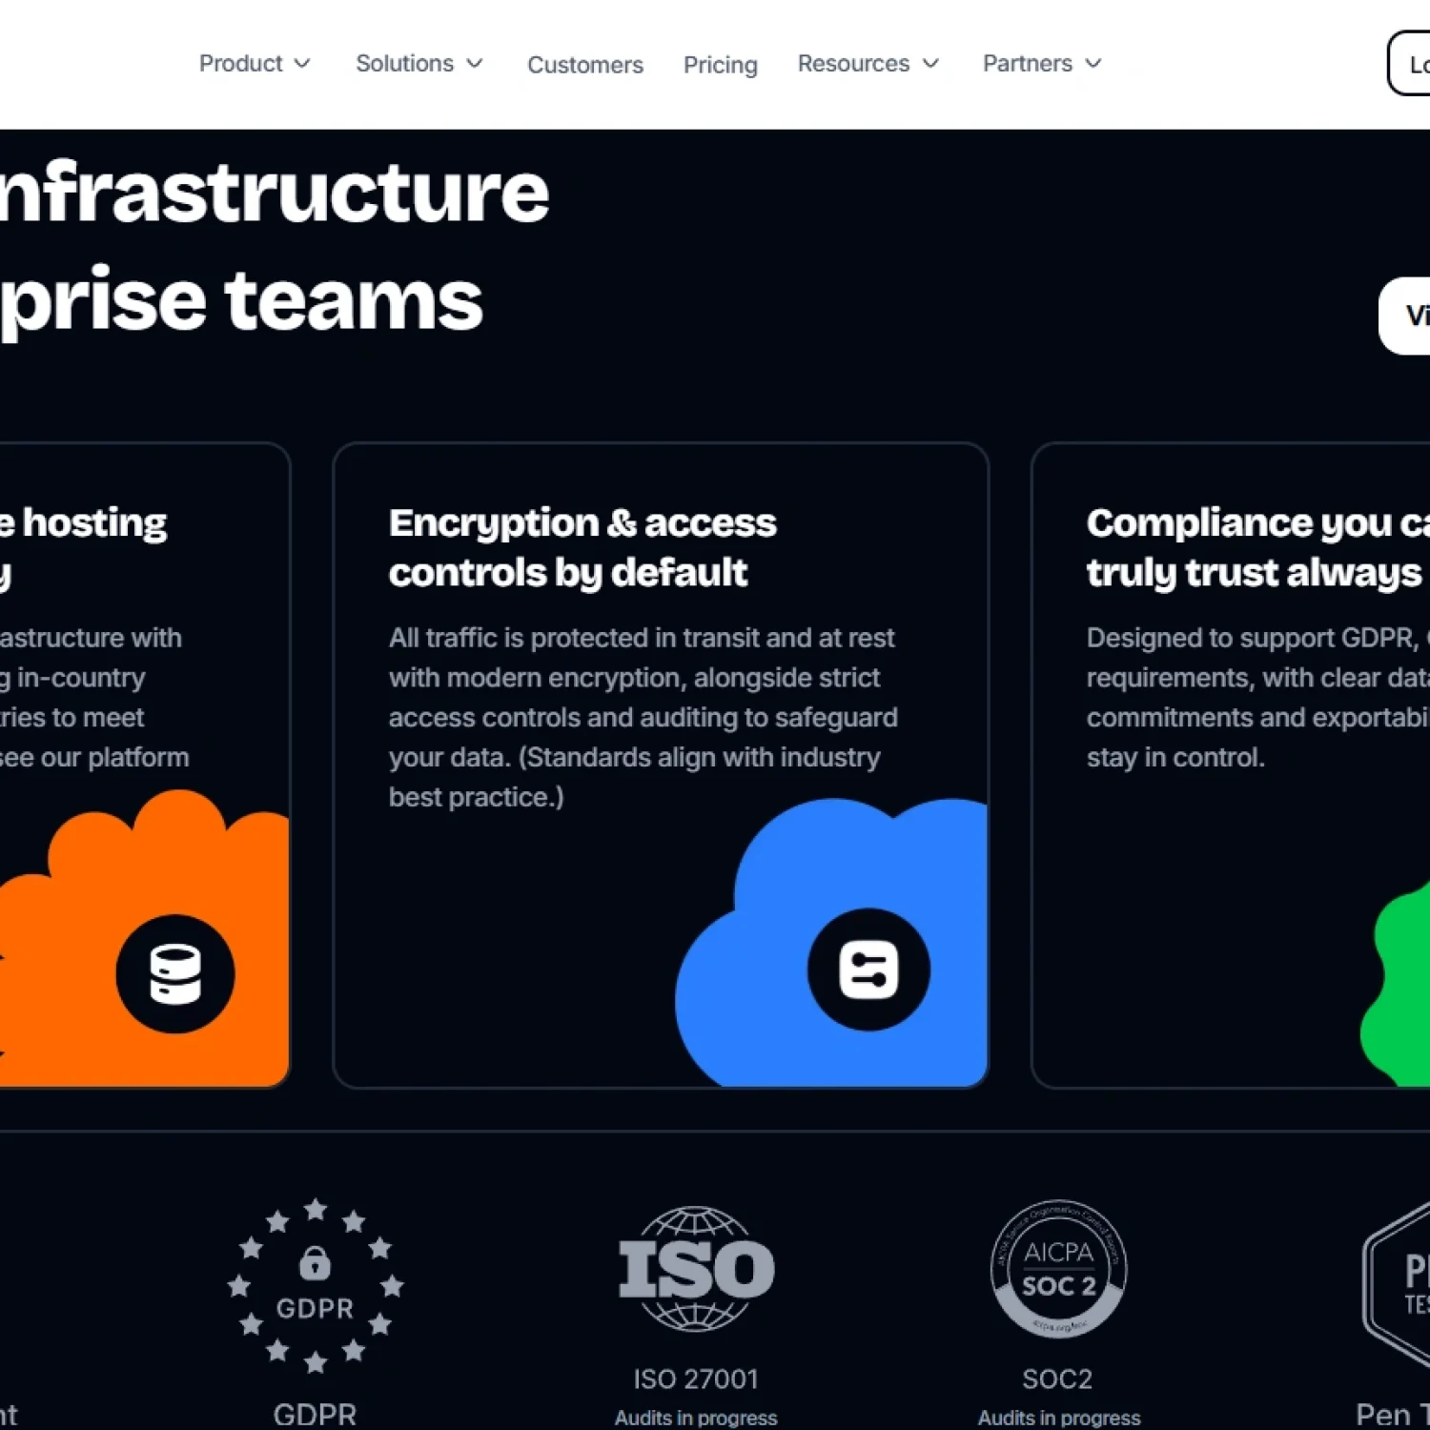The image size is (1430, 1430).
Task: Select the ISO globe logo
Action: tap(696, 1269)
